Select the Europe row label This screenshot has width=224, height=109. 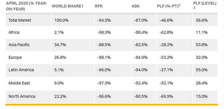pos(15,57)
